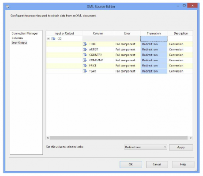This screenshot has height=176, width=203.
Task: Click the Error column header
Action: 127,33
